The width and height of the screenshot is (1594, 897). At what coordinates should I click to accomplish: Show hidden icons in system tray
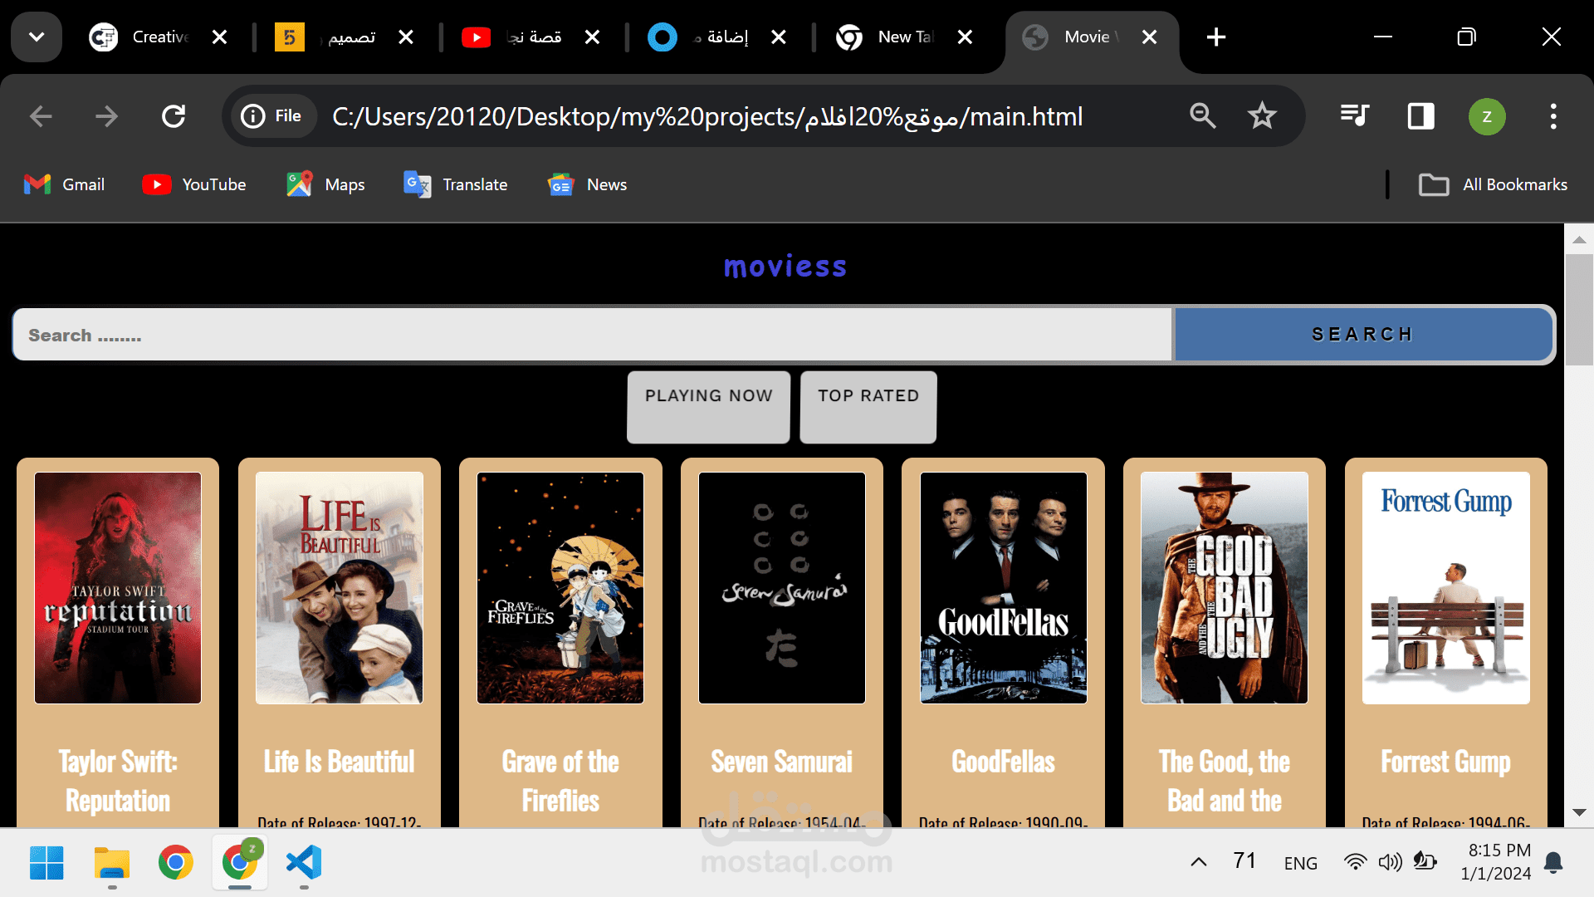[x=1198, y=862]
